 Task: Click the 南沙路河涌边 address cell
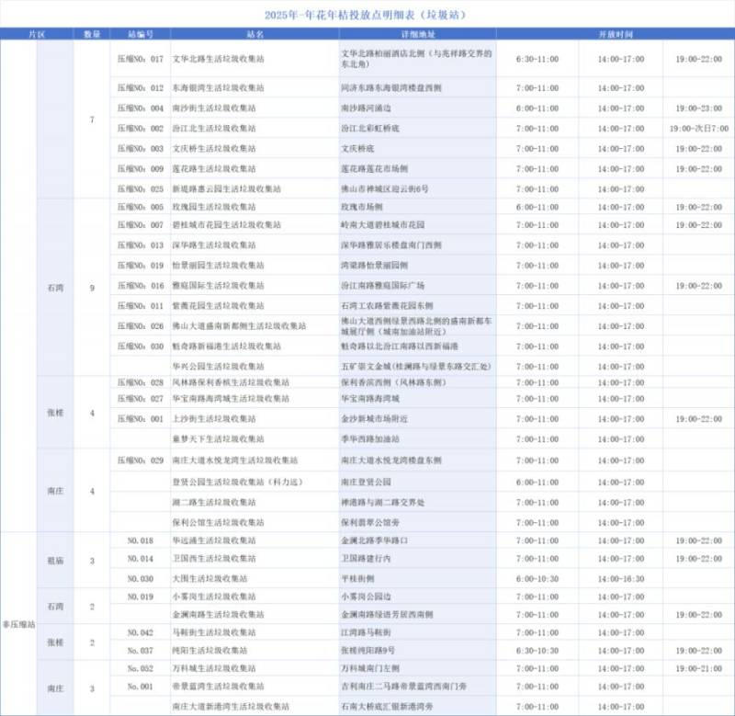pyautogui.click(x=366, y=108)
